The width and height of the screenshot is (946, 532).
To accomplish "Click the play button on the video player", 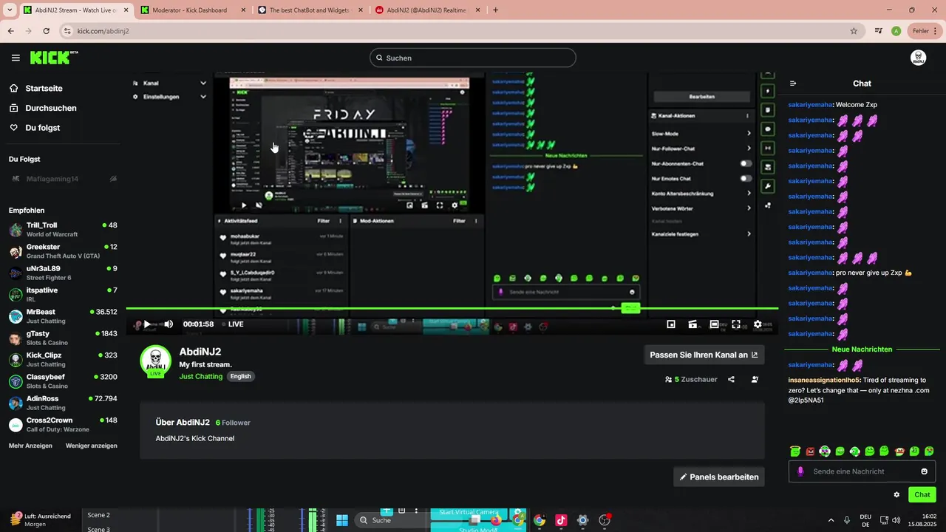I will [147, 324].
